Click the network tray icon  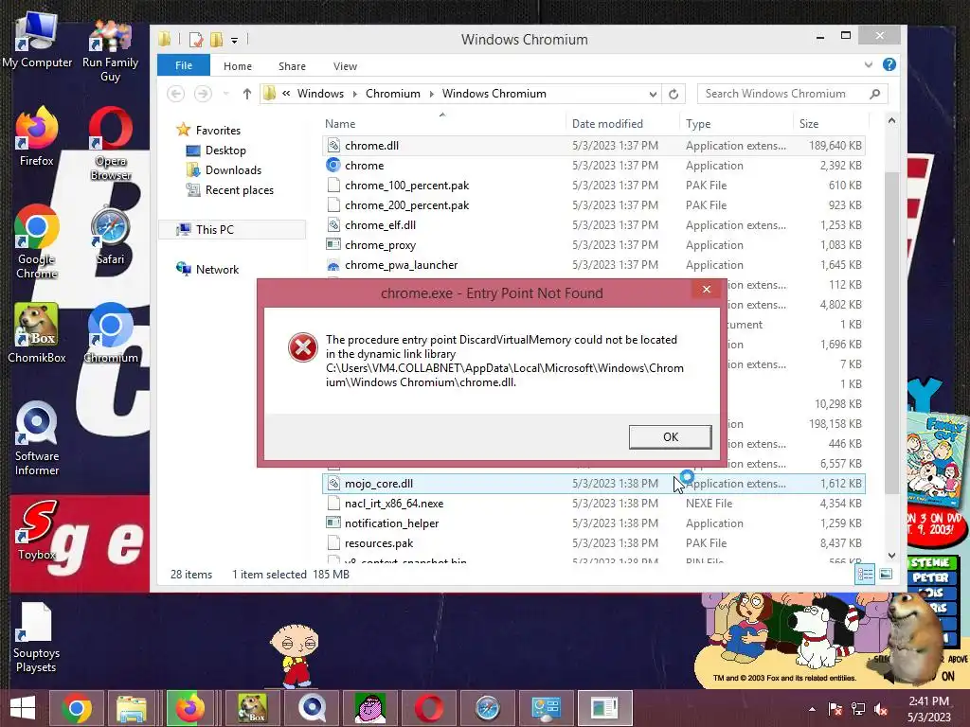point(858,709)
